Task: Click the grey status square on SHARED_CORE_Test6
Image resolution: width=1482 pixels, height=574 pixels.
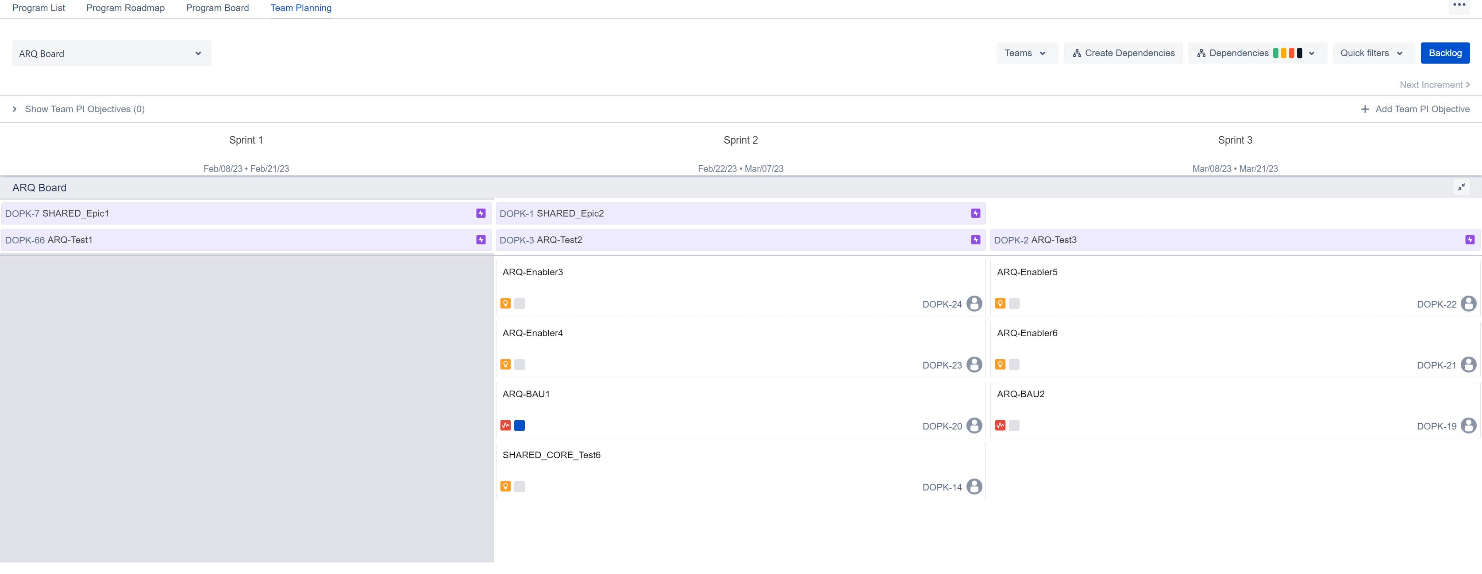Action: [520, 486]
